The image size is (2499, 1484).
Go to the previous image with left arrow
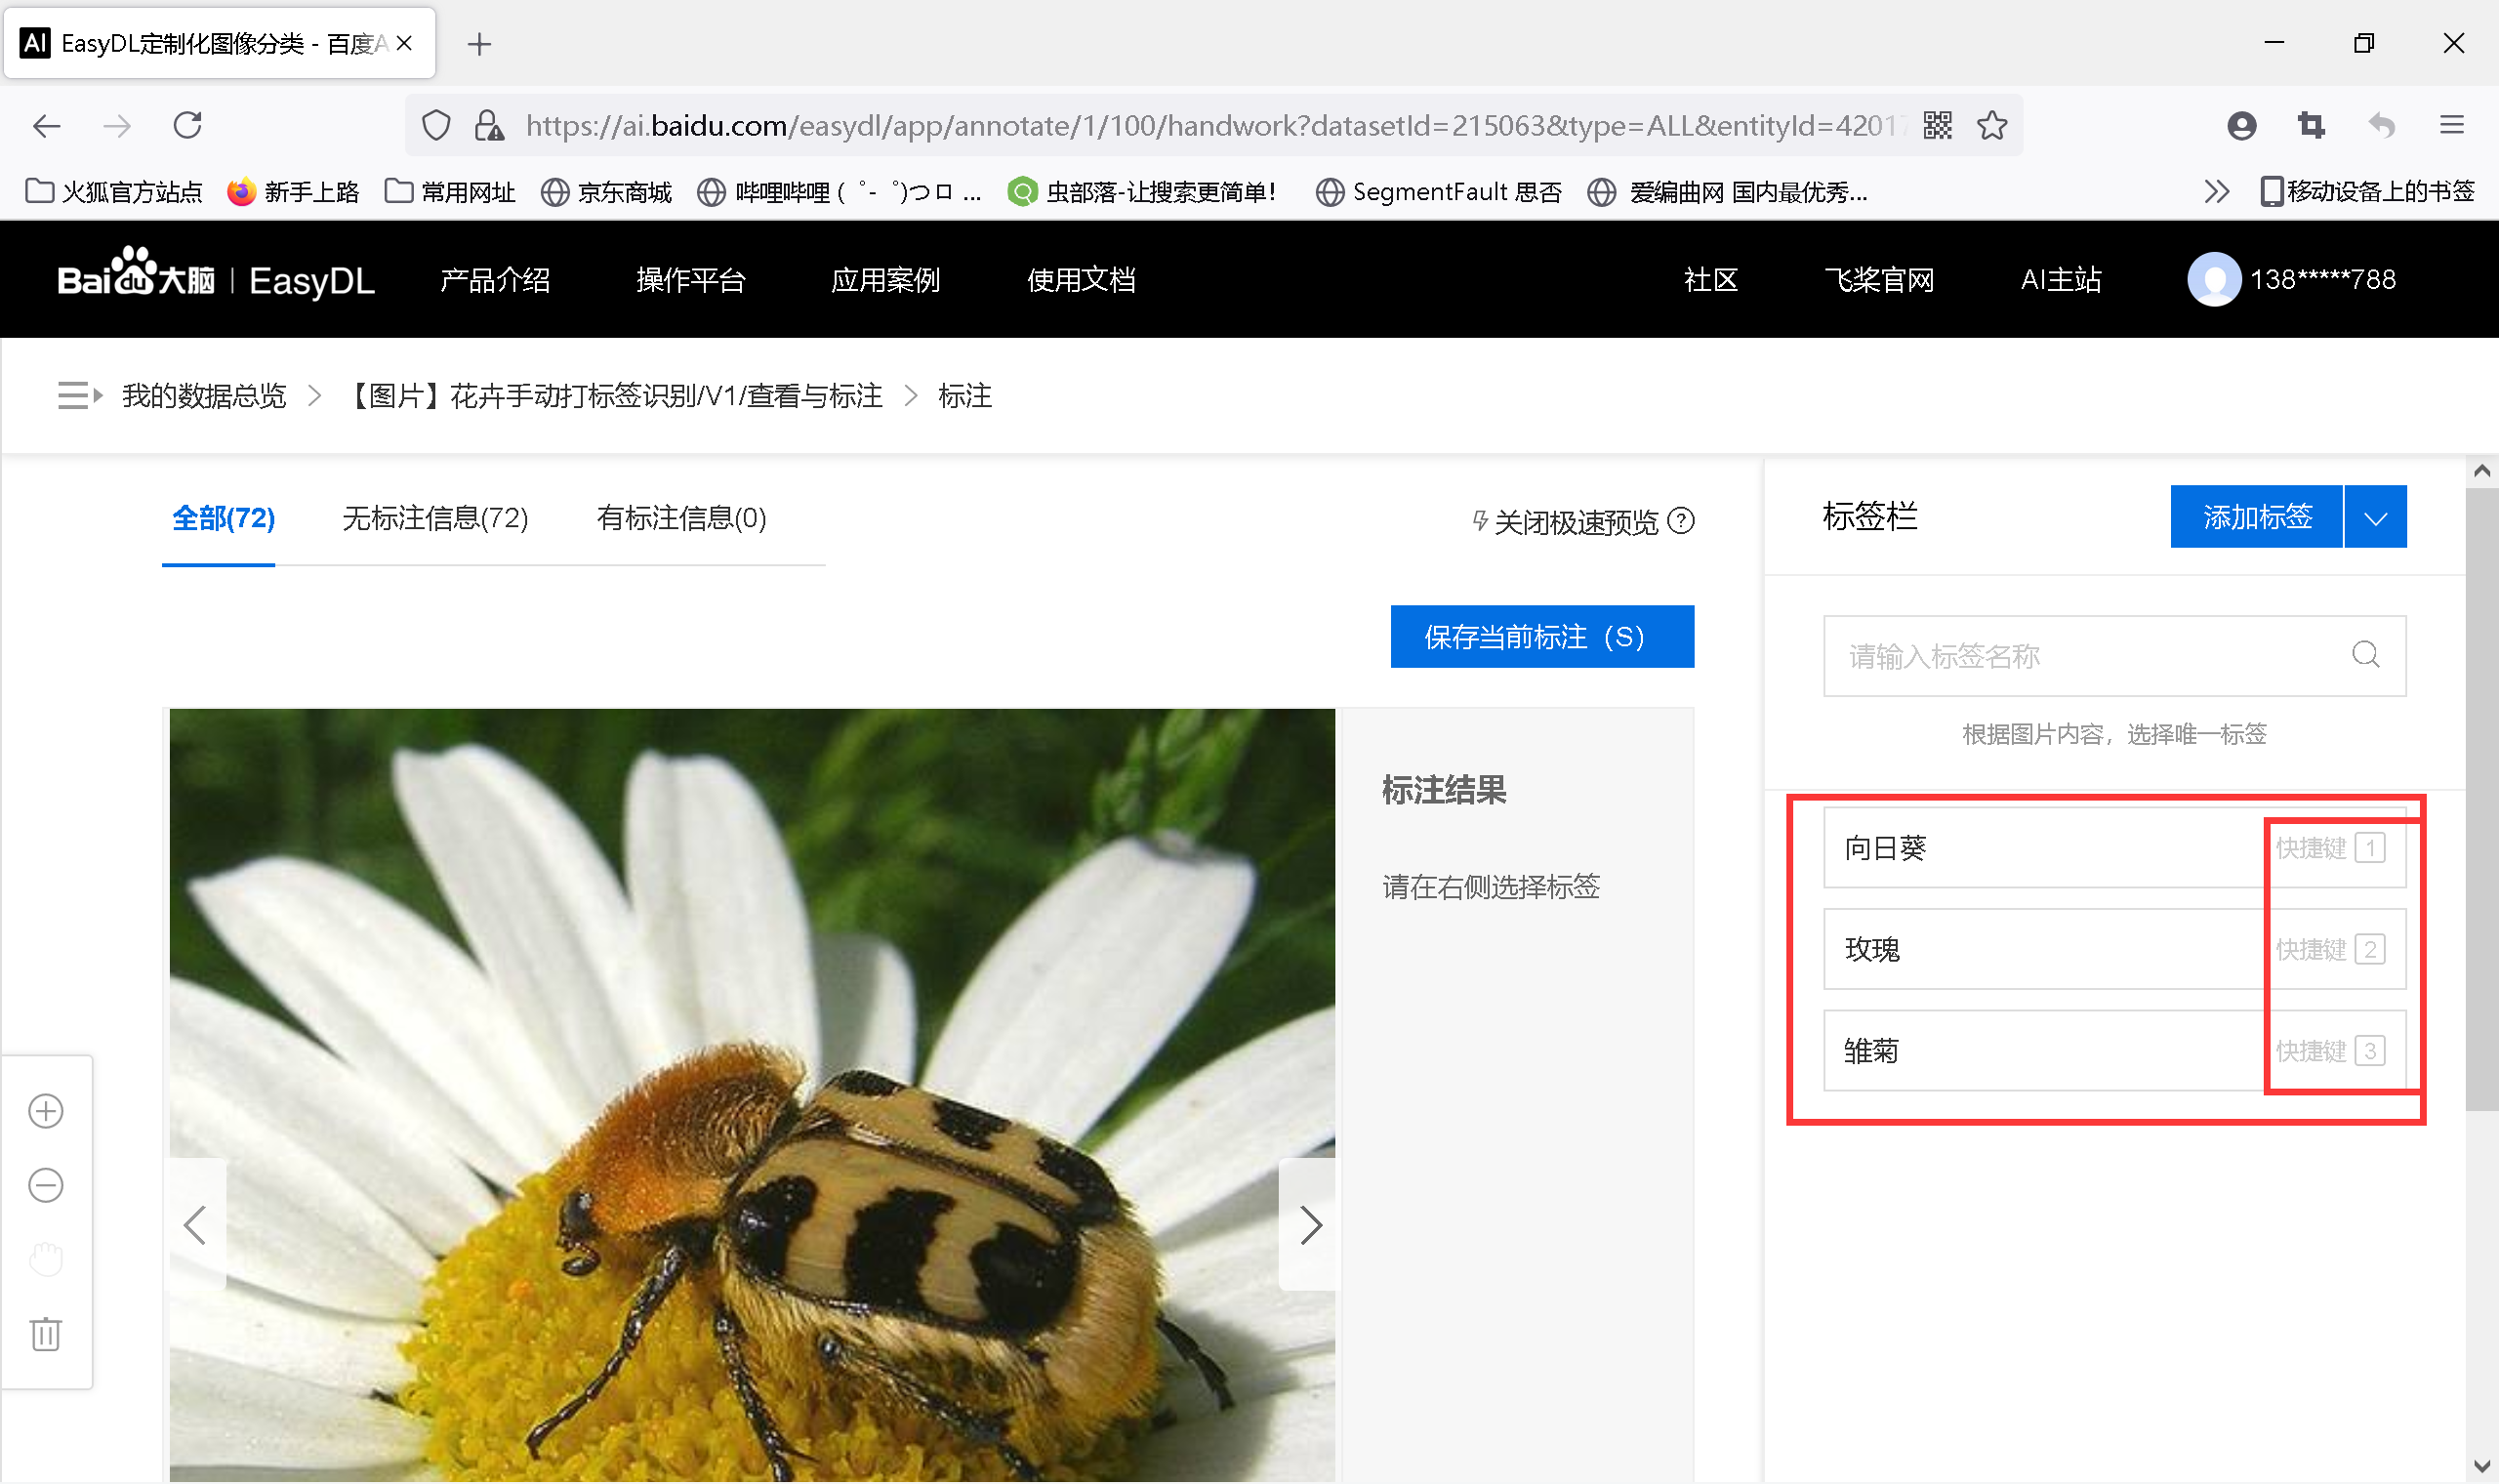coord(196,1224)
